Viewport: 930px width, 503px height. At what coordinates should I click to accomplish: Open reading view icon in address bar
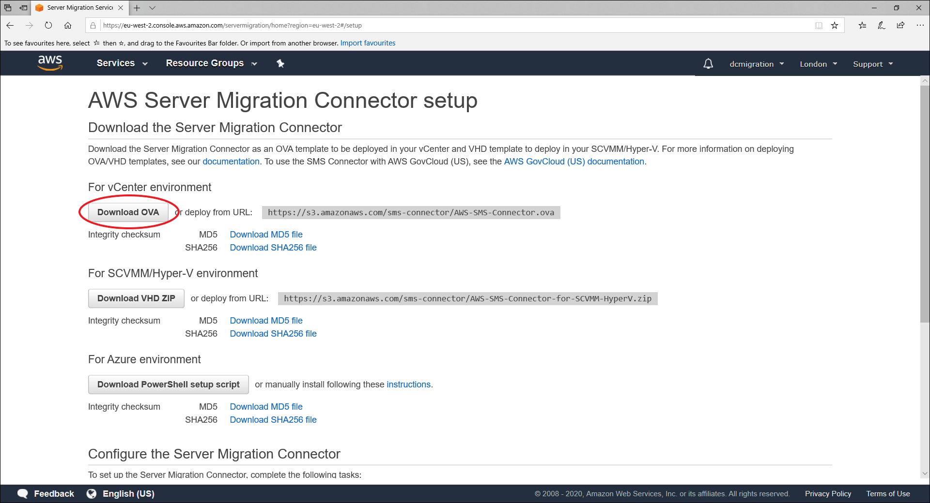[x=819, y=26]
